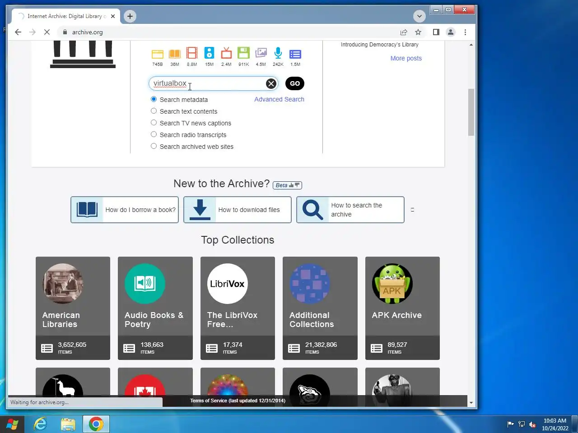Open Windows Start menu
The width and height of the screenshot is (578, 433).
click(x=12, y=424)
